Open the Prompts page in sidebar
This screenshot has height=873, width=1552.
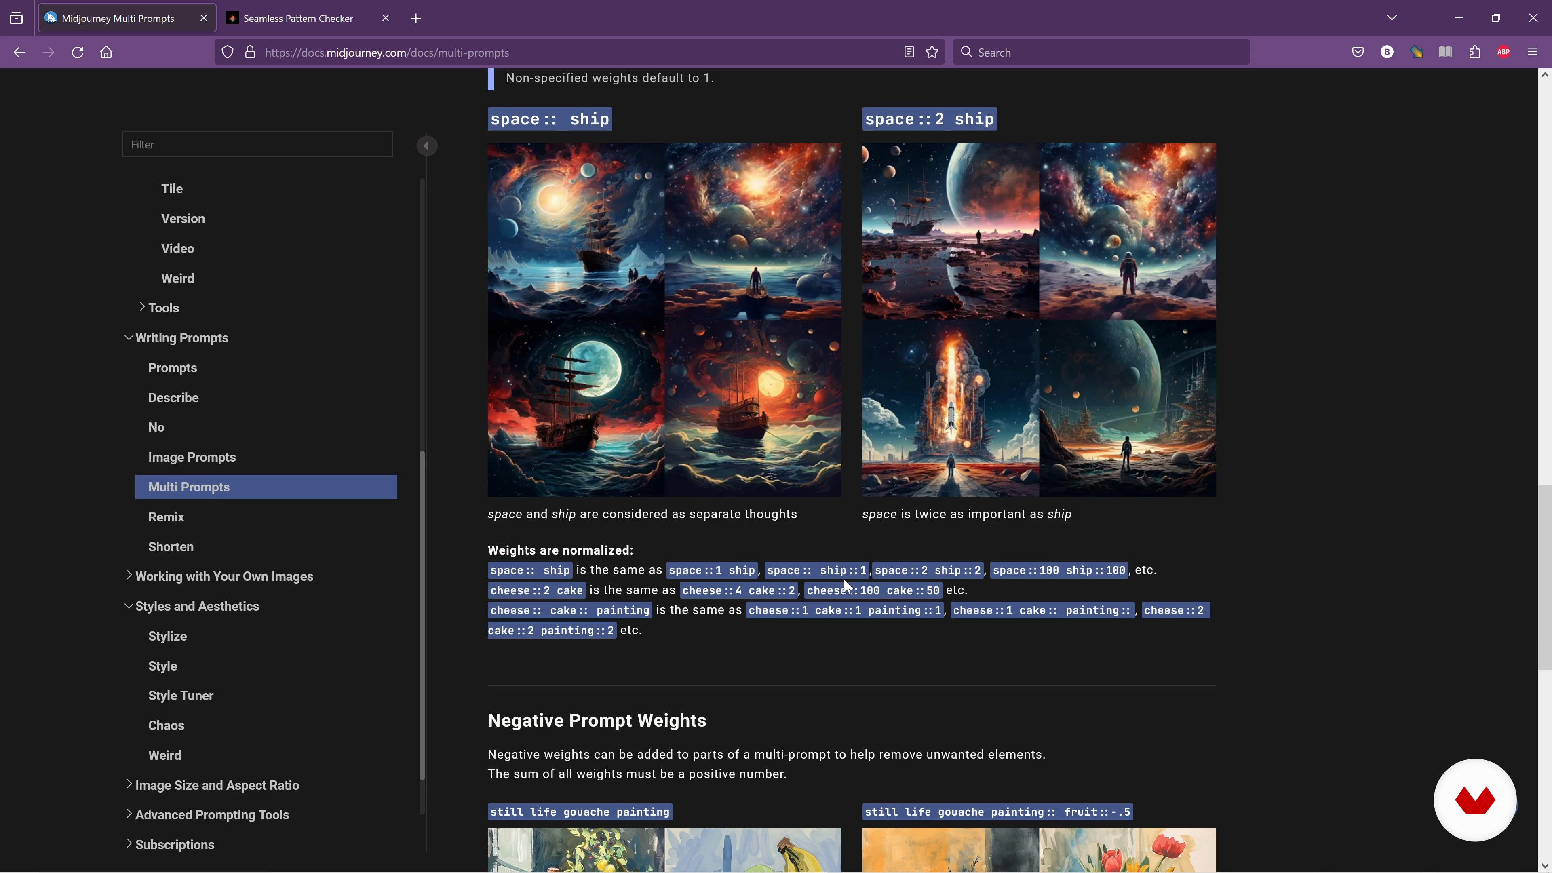click(173, 367)
